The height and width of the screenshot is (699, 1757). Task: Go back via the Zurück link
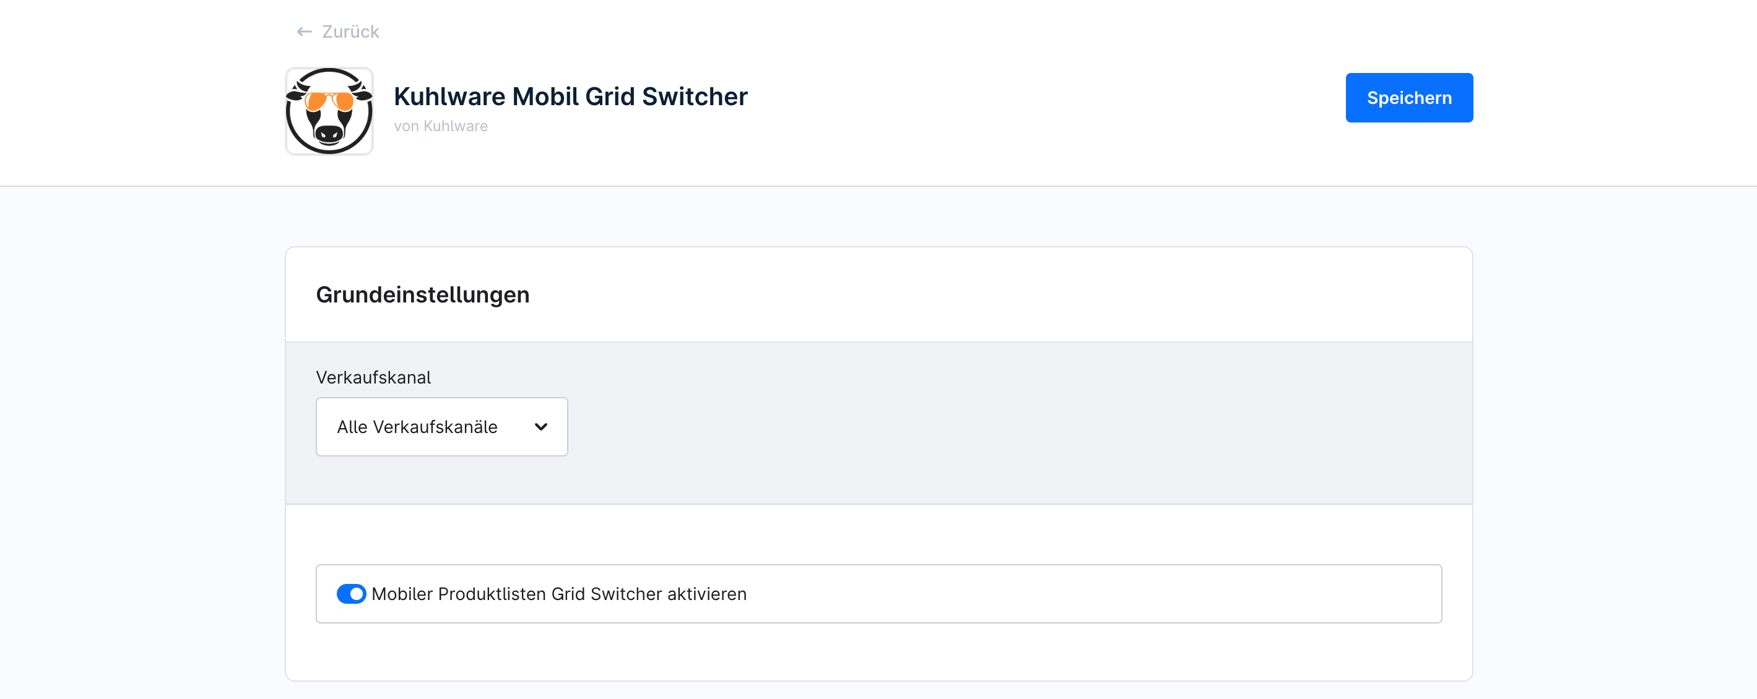pos(350,32)
